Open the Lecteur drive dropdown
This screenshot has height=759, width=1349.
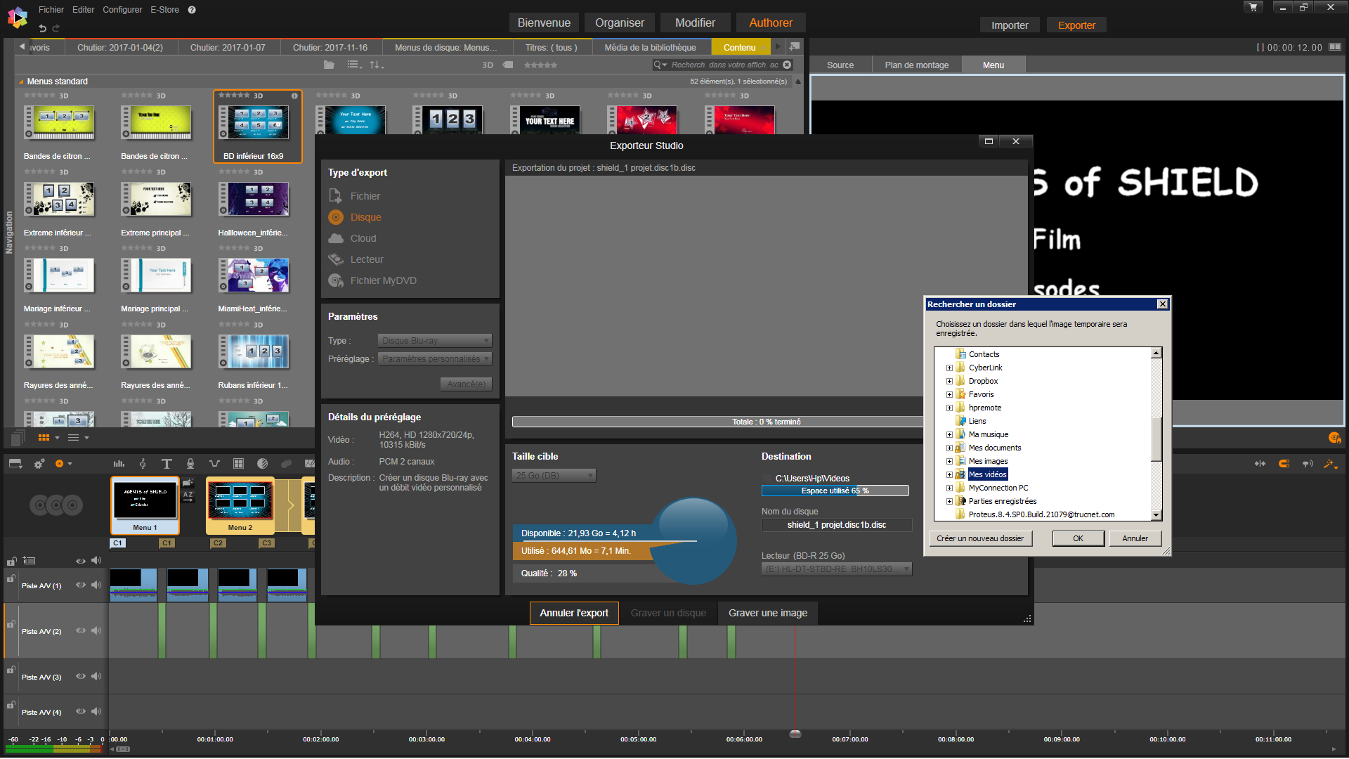pos(837,569)
